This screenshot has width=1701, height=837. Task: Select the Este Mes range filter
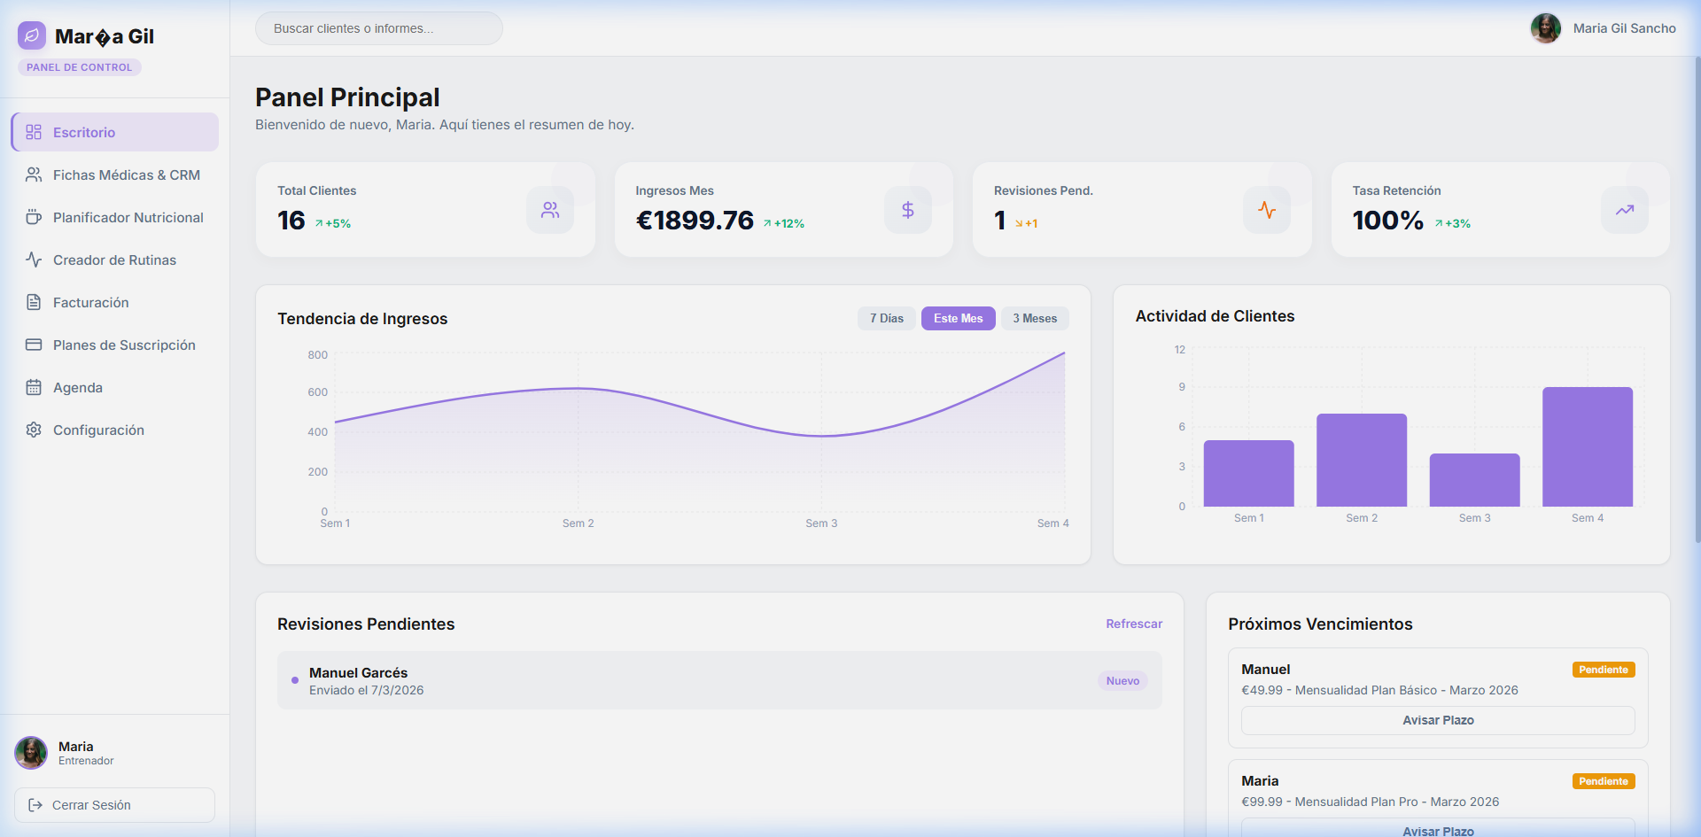(x=958, y=319)
